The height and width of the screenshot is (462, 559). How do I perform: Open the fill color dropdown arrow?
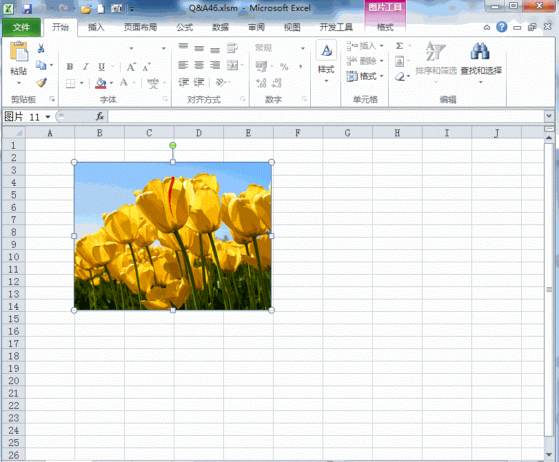pos(112,83)
